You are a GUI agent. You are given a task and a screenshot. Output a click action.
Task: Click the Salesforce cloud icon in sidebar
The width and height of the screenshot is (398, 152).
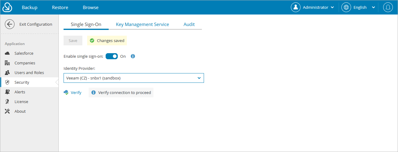[x=8, y=53]
